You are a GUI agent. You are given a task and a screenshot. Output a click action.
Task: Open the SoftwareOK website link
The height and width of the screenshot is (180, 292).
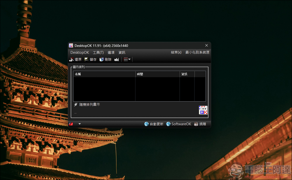click(179, 124)
